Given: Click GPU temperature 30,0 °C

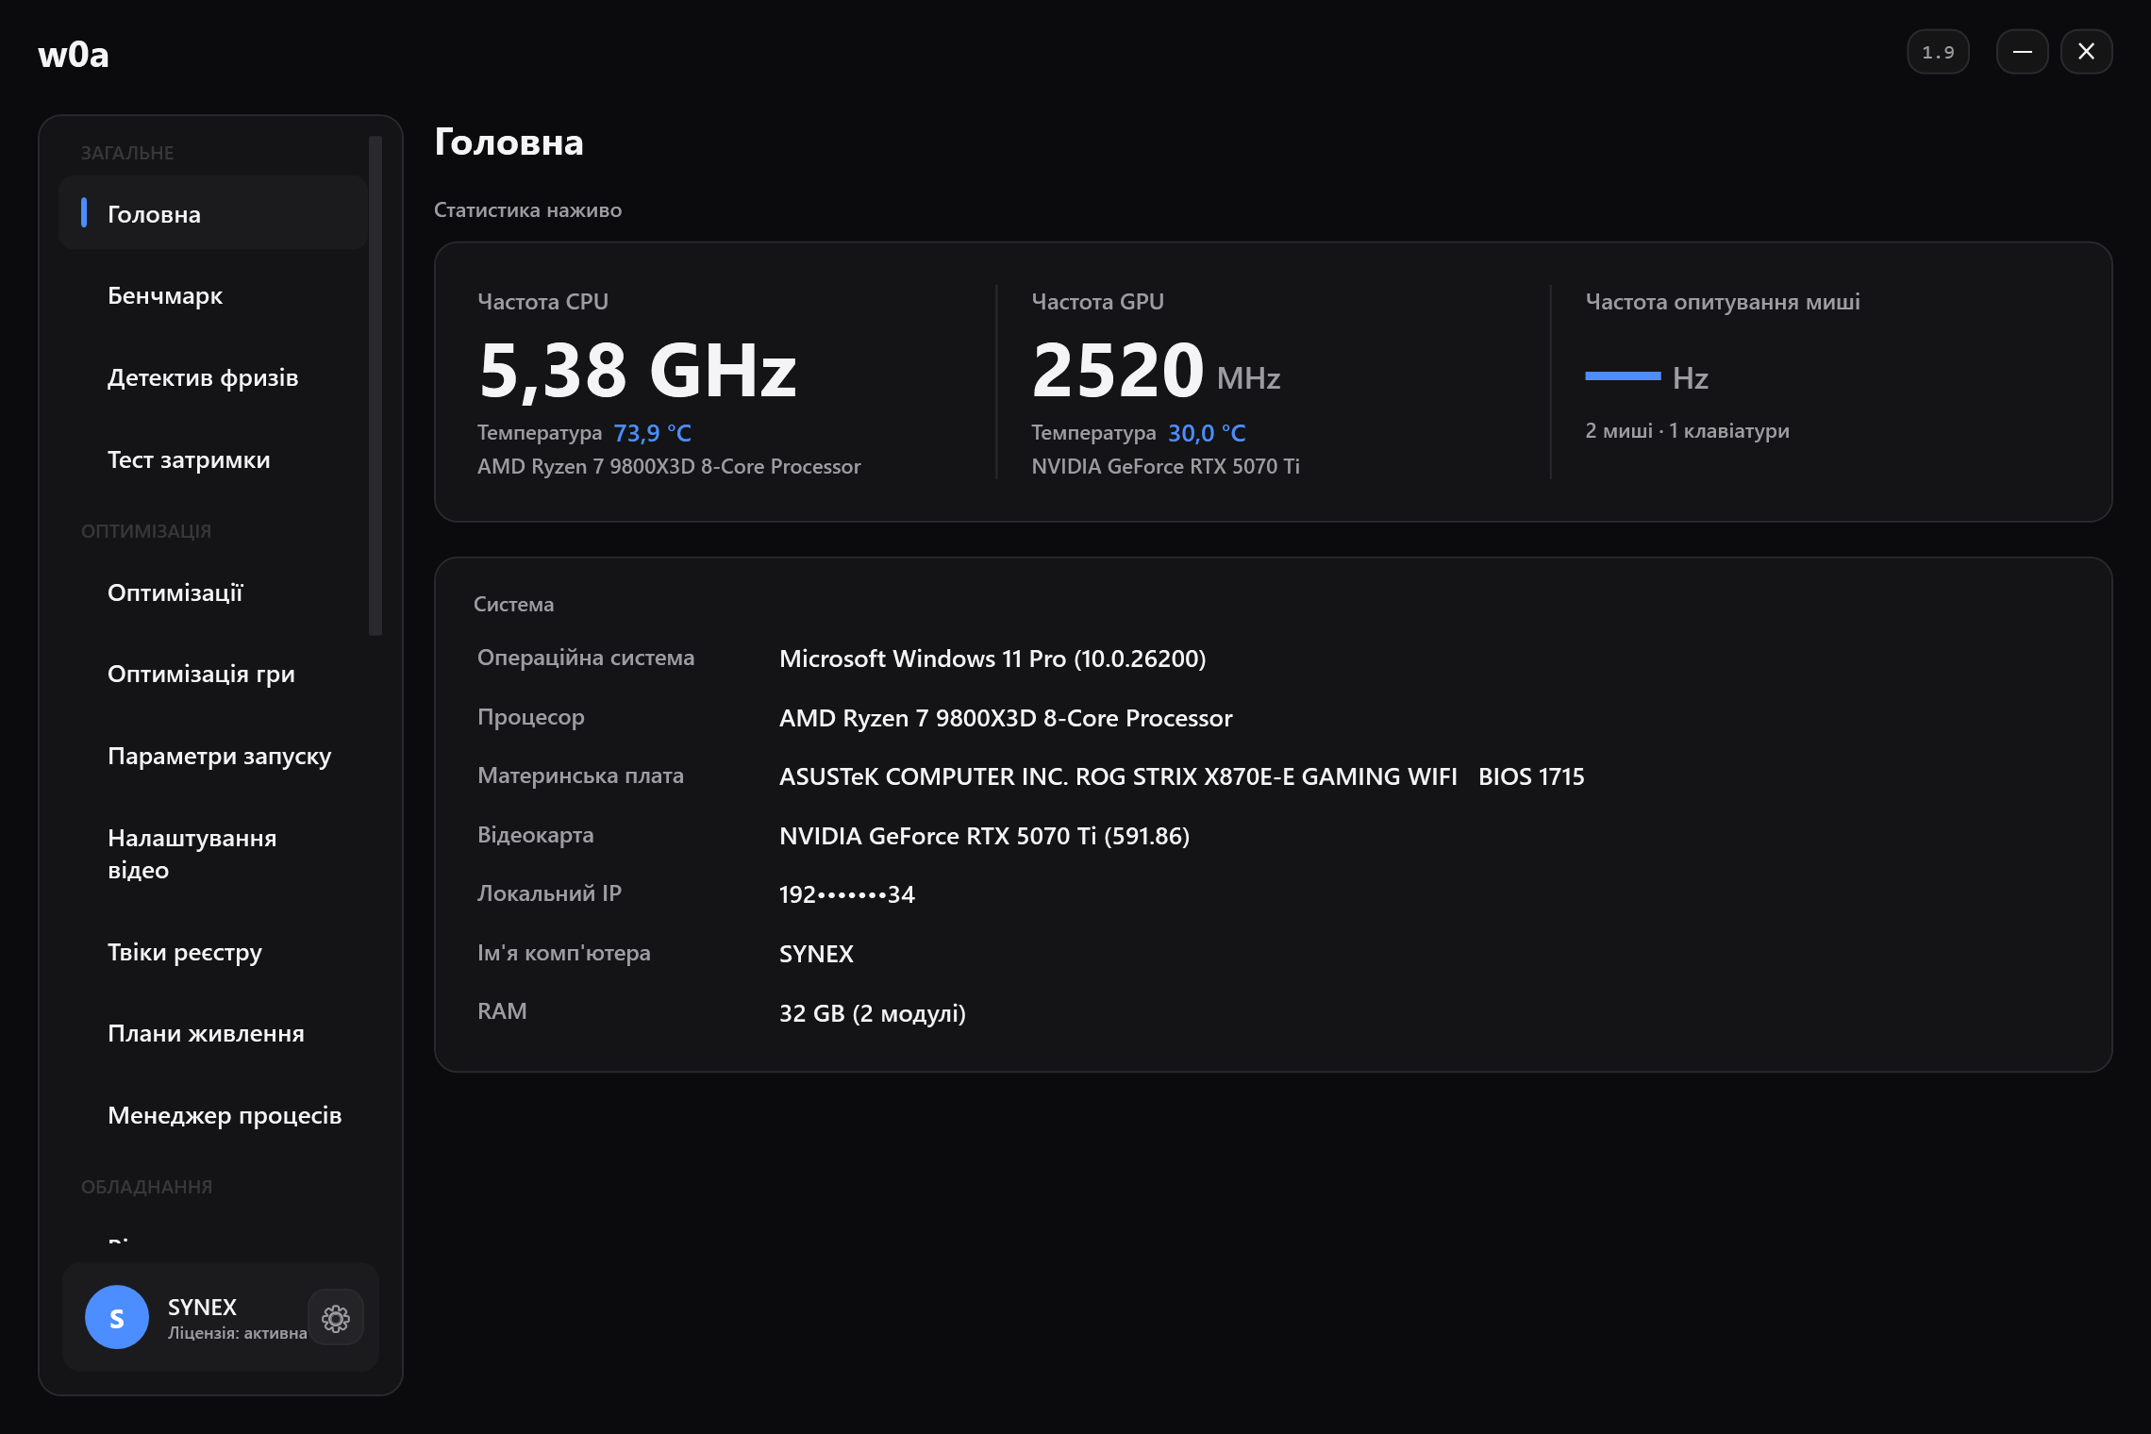Looking at the screenshot, I should (x=1207, y=433).
